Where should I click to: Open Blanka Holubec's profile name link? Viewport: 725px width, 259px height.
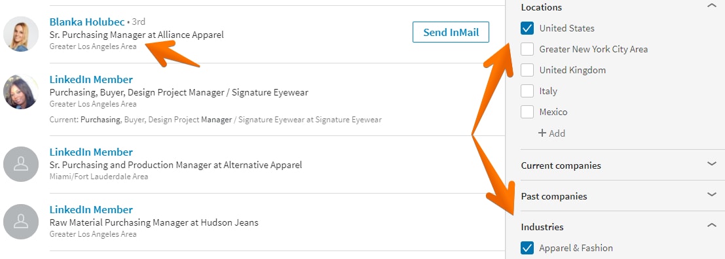[x=87, y=22]
